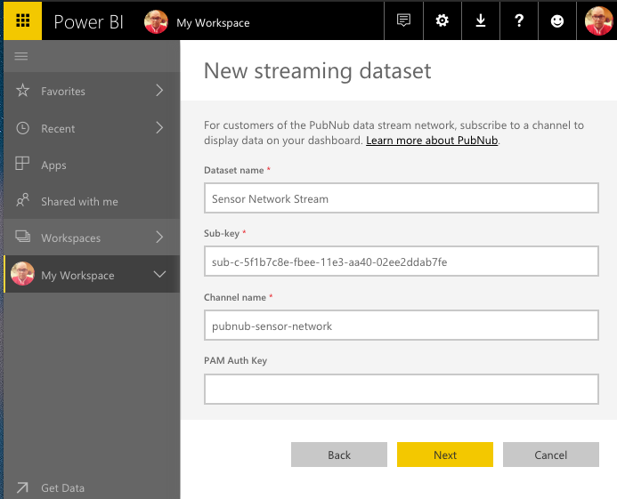Open Apps in the sidebar

click(x=92, y=165)
